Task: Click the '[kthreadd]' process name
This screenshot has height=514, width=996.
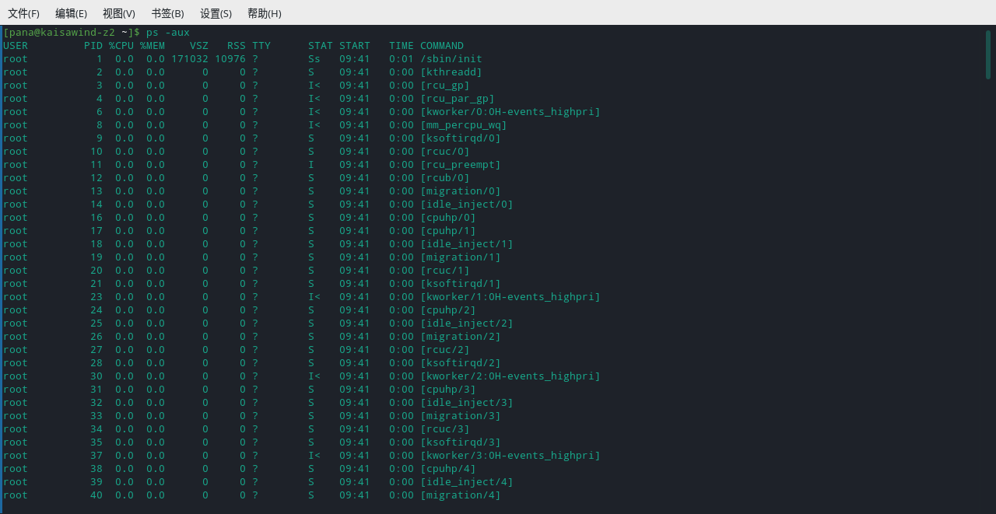Action: [x=451, y=72]
